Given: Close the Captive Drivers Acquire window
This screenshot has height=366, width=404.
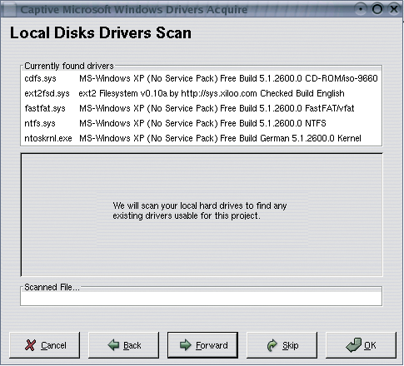Looking at the screenshot, I should coord(394,9).
